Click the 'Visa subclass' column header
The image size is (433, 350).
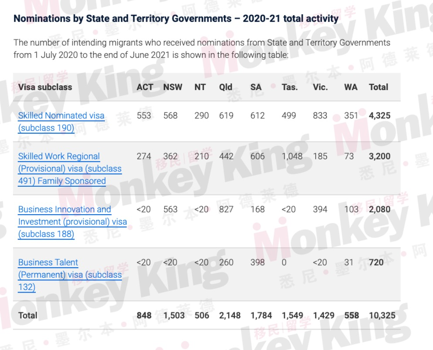point(45,87)
